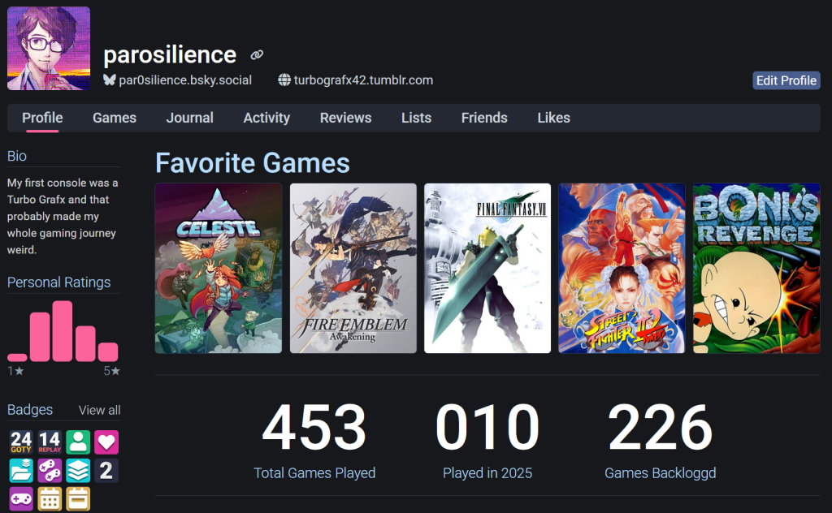Screen dimensions: 832x513
Task: Click the cyan stacked layers badge
Action: pos(78,471)
